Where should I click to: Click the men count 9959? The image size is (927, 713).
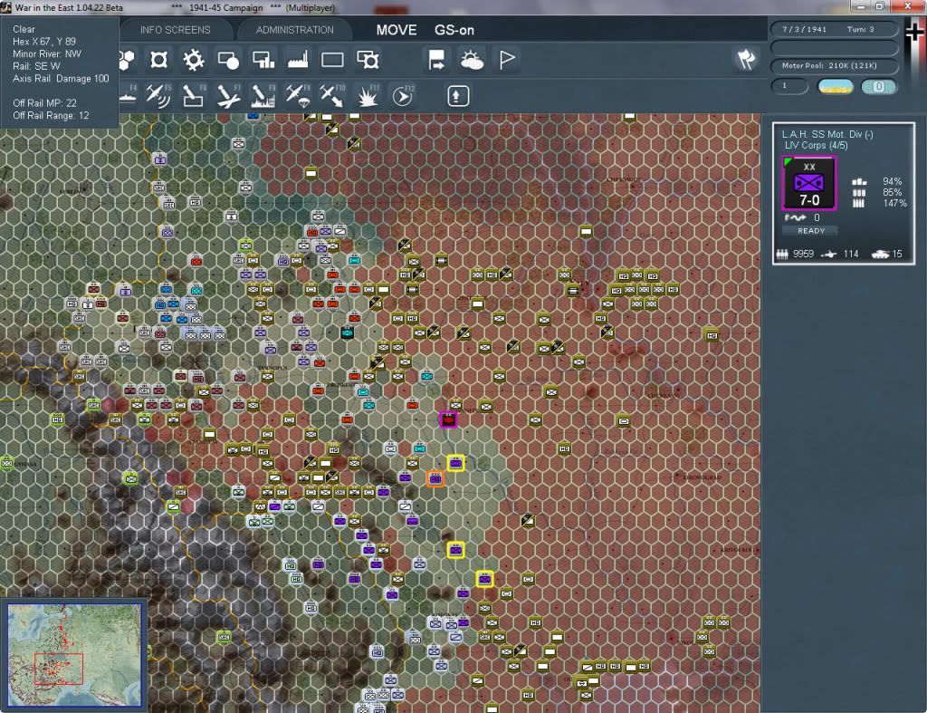pos(803,254)
